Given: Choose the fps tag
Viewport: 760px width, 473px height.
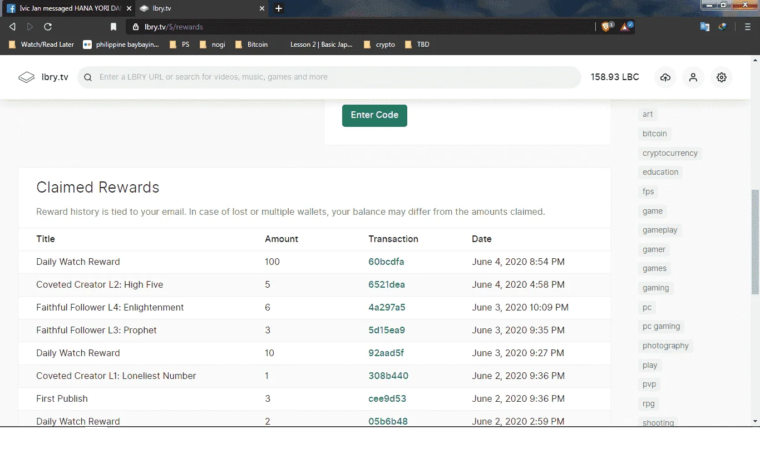Looking at the screenshot, I should [648, 191].
